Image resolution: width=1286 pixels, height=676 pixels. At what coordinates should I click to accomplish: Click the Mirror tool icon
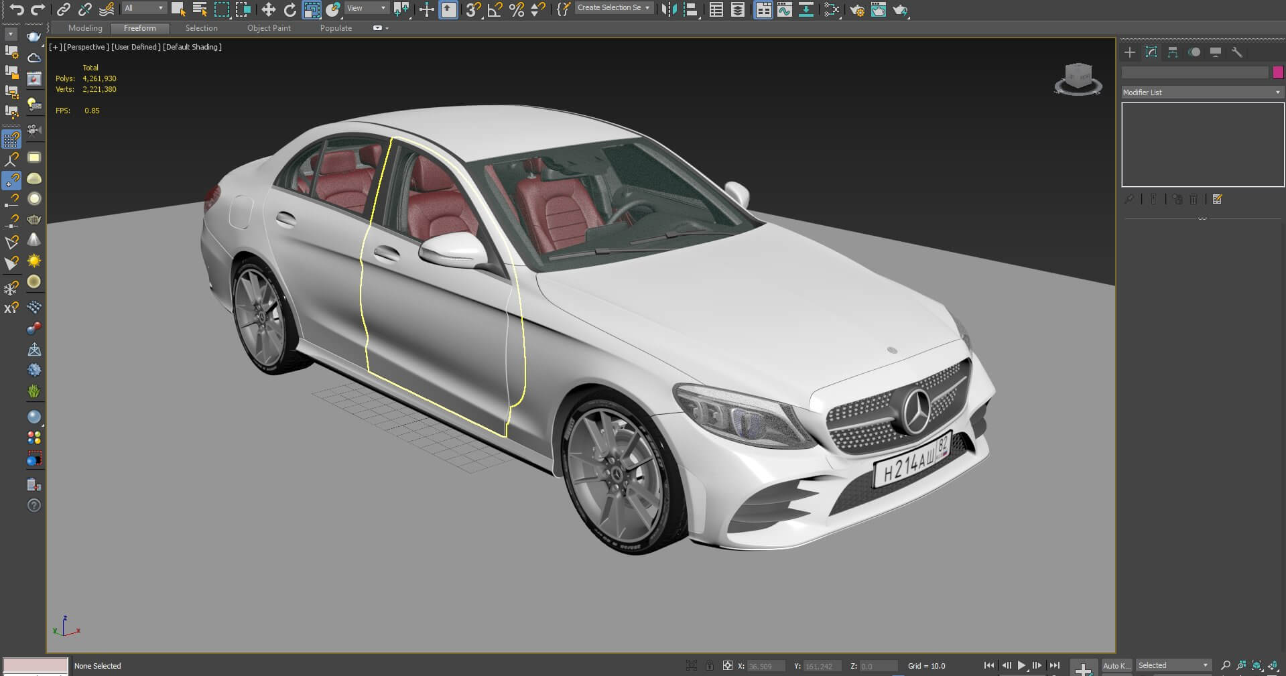[x=669, y=9]
